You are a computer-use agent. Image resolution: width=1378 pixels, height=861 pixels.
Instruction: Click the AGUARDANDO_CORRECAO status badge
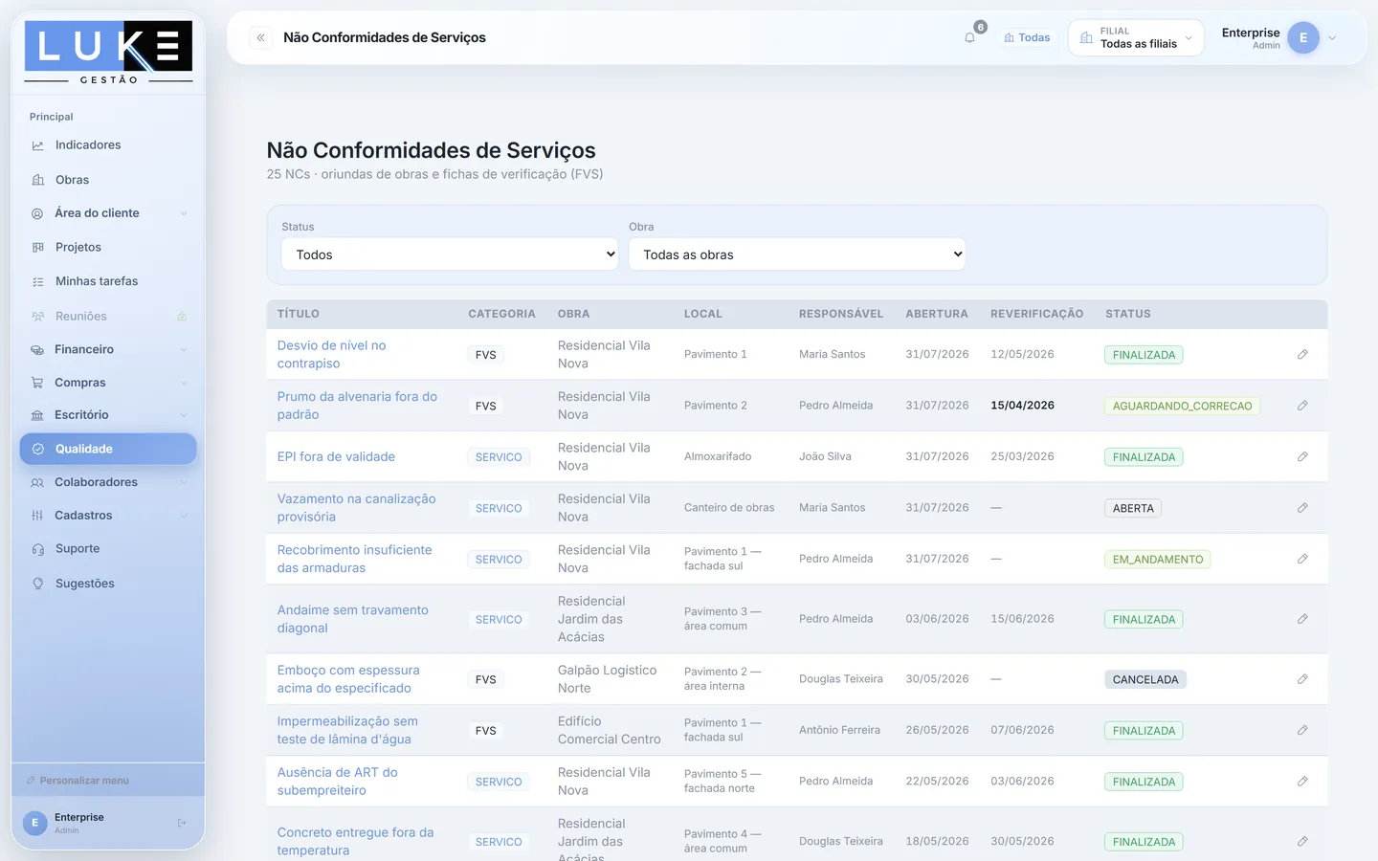point(1182,406)
